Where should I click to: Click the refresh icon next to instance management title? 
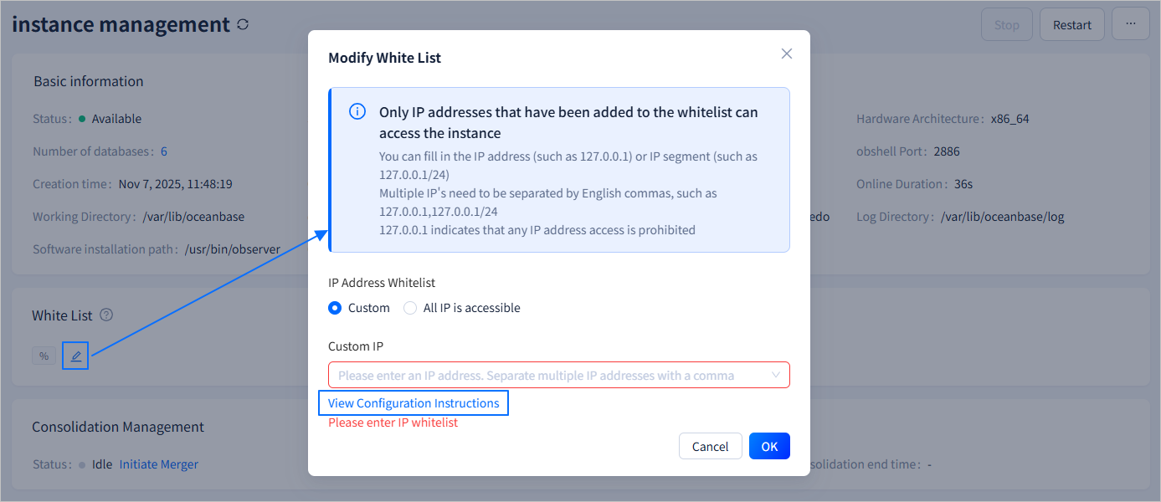242,24
